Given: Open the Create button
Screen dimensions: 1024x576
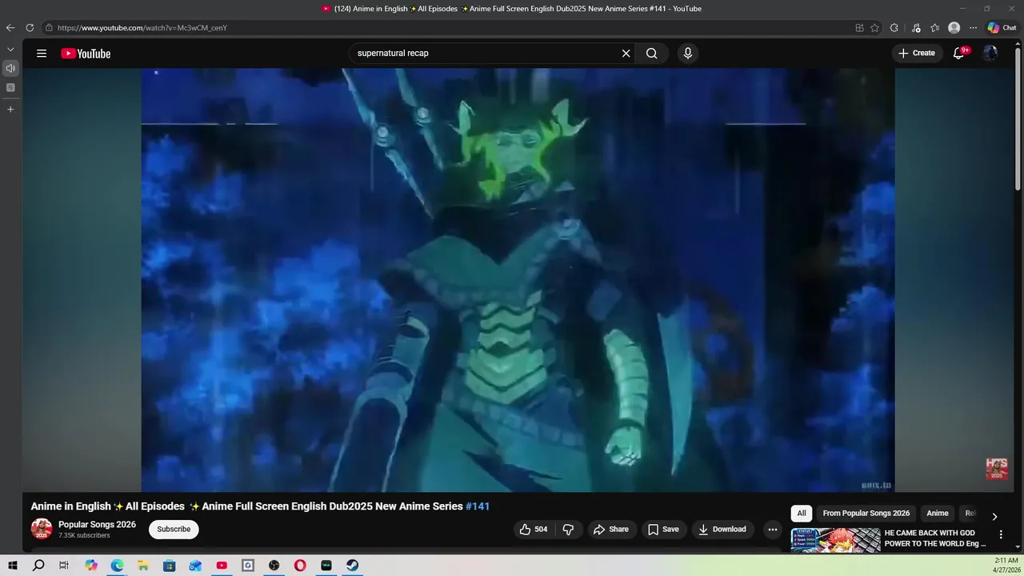Looking at the screenshot, I should coord(917,53).
